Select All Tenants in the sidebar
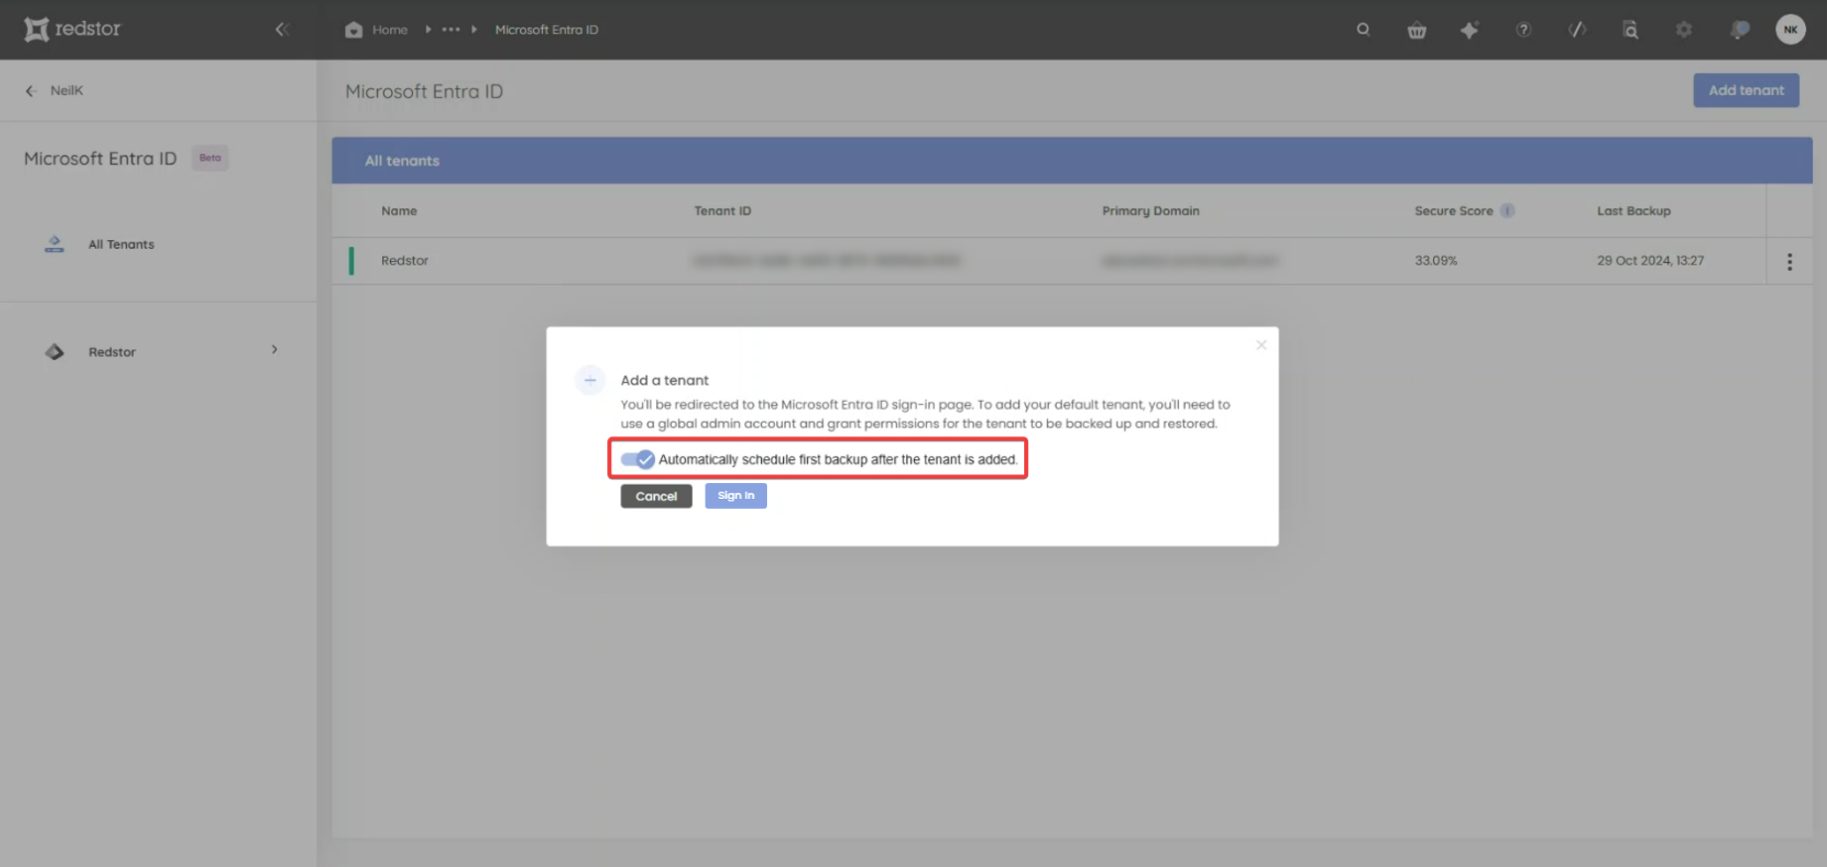This screenshot has height=867, width=1827. (121, 244)
